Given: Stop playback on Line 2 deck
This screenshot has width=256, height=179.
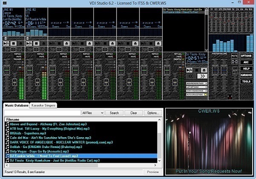Looking at the screenshot, I should (x=37, y=43).
